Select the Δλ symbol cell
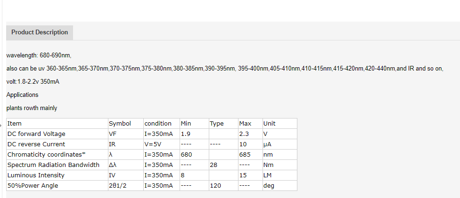 click(126, 165)
